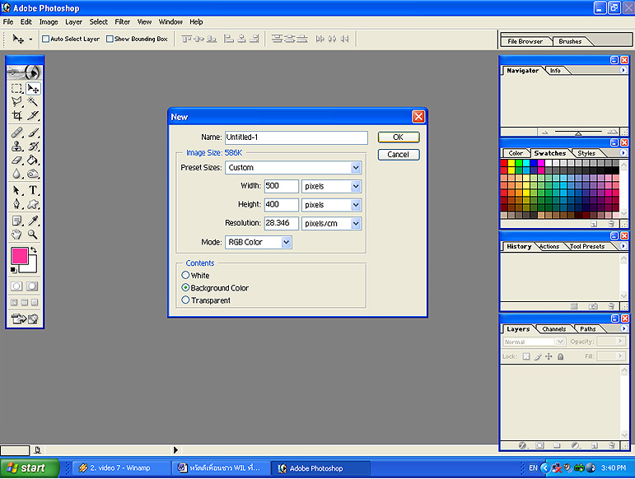The height and width of the screenshot is (479, 635).
Task: Enable Show Bounding Box checkbox
Action: (x=110, y=39)
